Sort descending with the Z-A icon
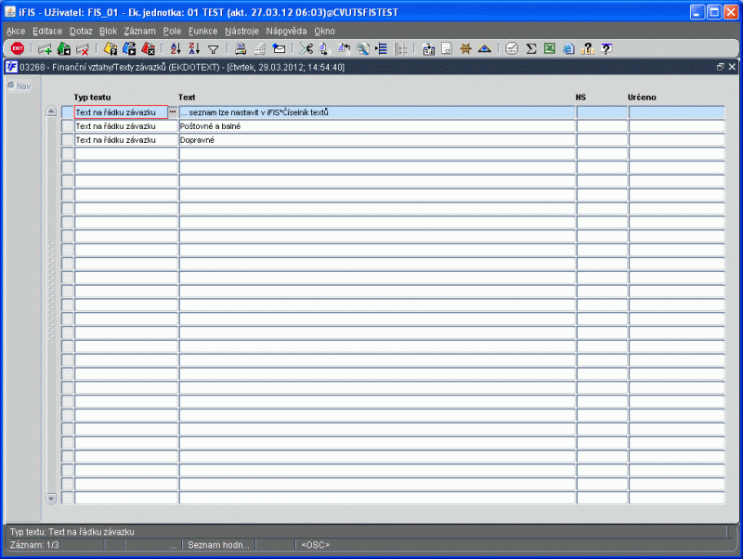This screenshot has width=743, height=559. pyautogui.click(x=194, y=48)
